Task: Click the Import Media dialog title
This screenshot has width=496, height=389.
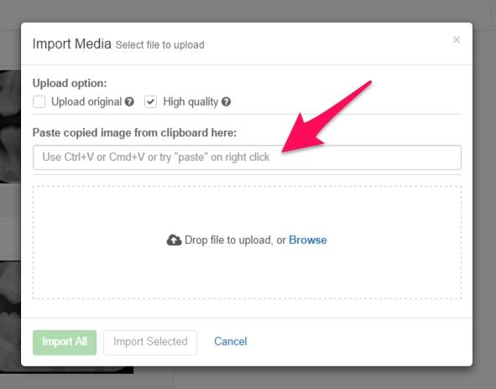Action: (72, 44)
